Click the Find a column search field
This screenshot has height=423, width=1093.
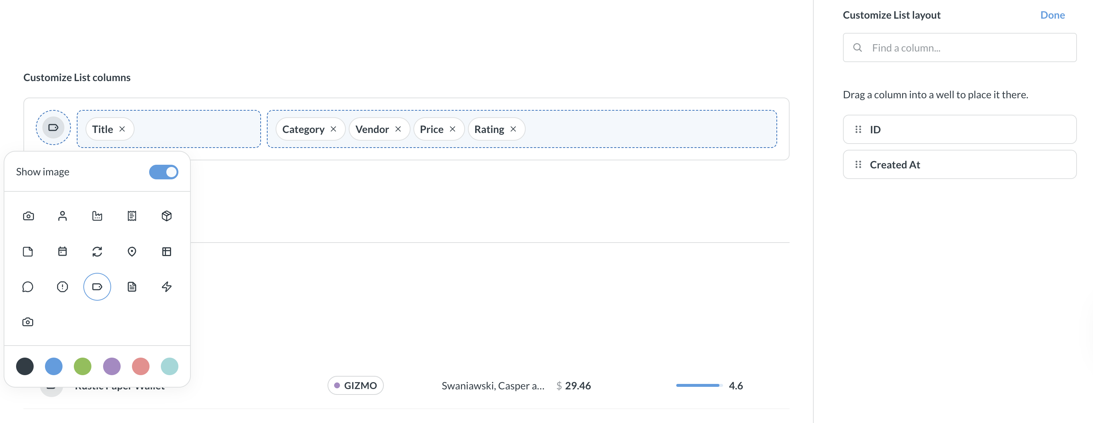coord(959,47)
